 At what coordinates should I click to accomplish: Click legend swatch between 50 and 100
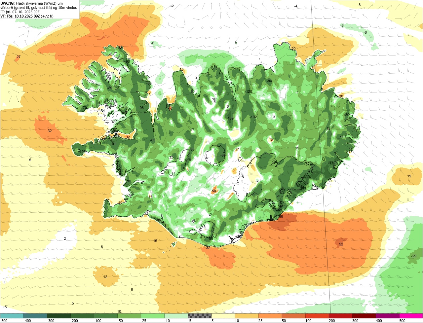[293, 316]
